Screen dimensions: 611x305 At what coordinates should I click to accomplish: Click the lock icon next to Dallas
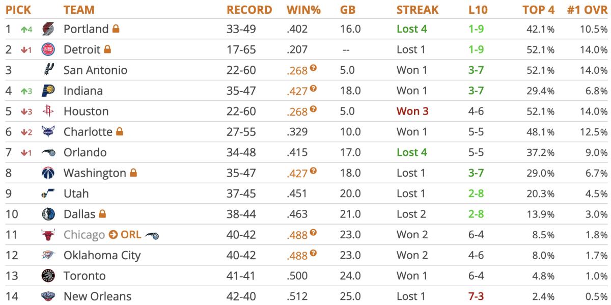(x=102, y=214)
